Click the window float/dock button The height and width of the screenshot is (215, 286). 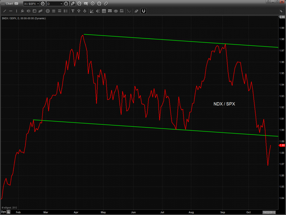click(x=268, y=2)
